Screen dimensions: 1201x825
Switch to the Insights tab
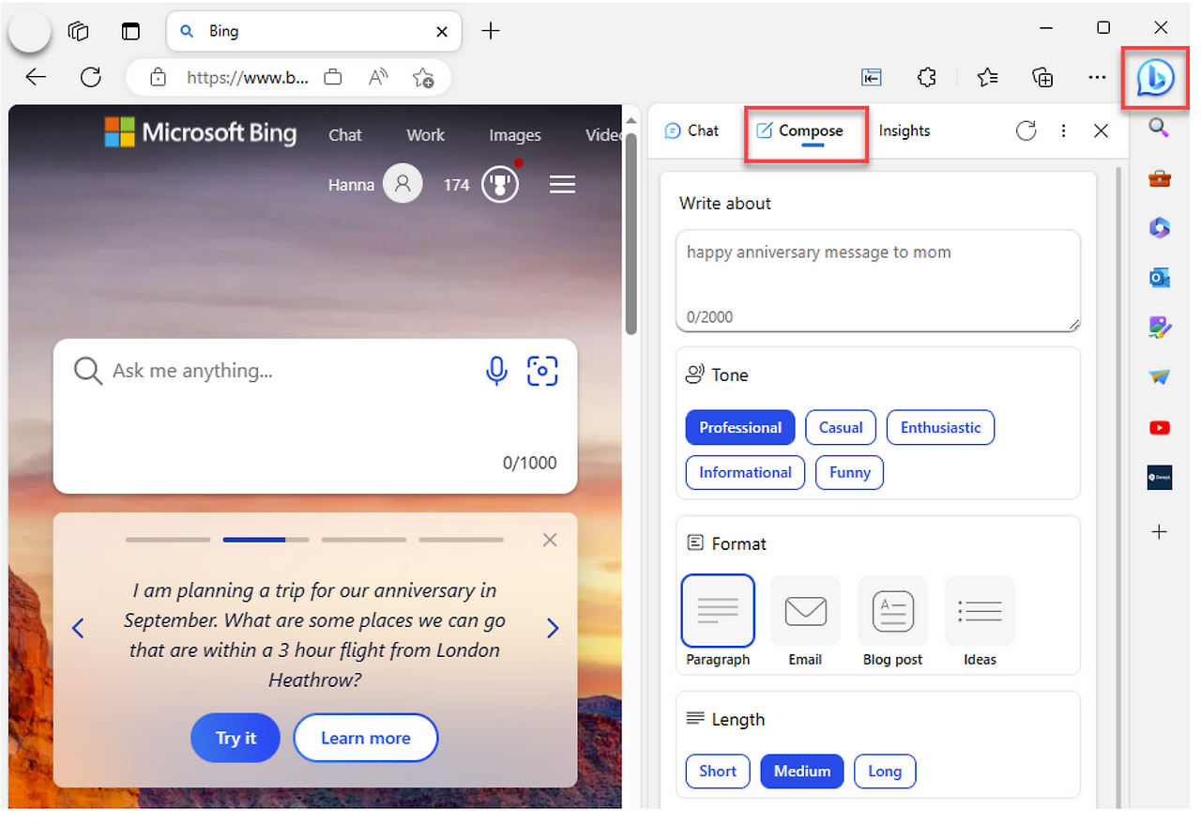click(905, 130)
